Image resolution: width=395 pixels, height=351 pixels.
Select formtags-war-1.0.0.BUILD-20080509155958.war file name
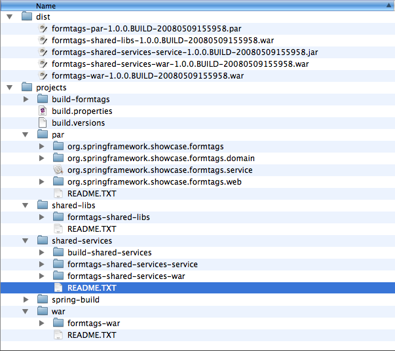pyautogui.click(x=147, y=76)
